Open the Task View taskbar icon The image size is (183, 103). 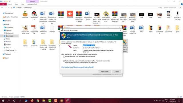tap(20, 100)
